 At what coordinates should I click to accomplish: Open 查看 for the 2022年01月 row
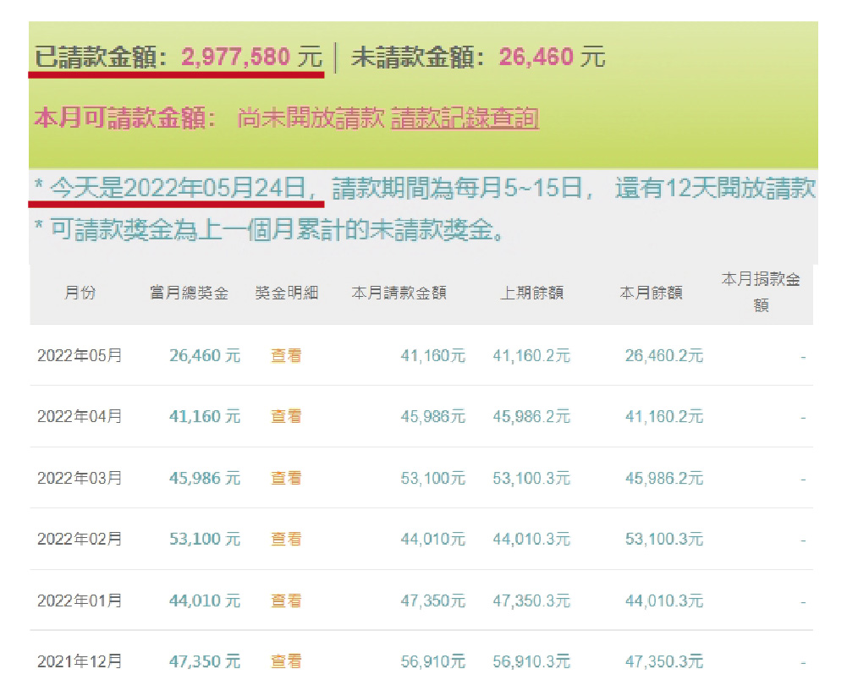pos(286,601)
